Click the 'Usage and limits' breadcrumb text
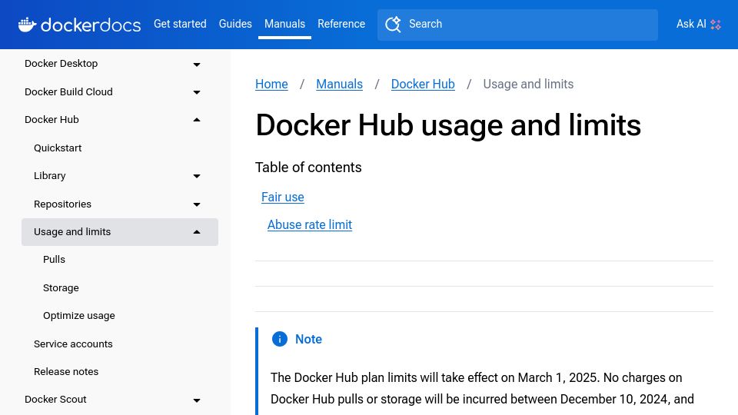Viewport: 738px width, 415px height. (529, 85)
